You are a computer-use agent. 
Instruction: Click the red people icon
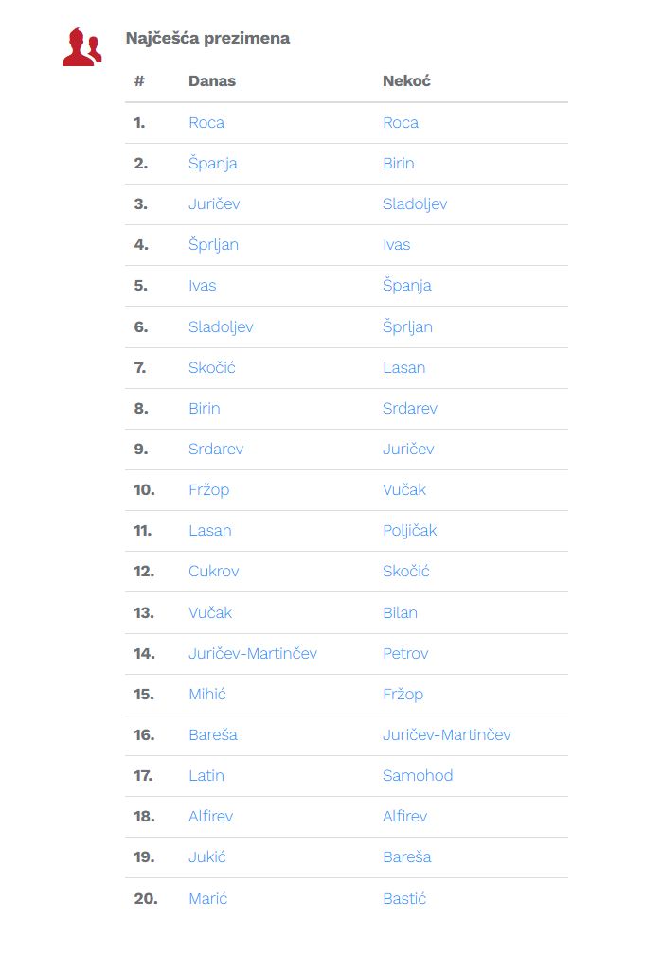pyautogui.click(x=81, y=46)
